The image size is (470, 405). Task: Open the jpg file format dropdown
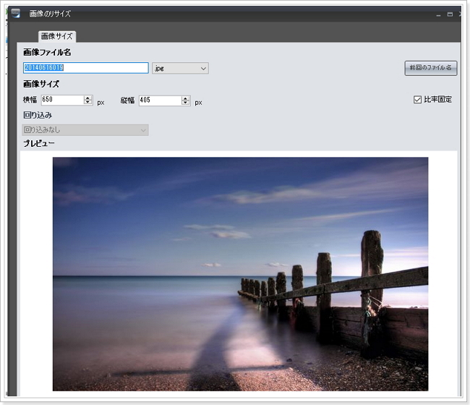coord(180,68)
